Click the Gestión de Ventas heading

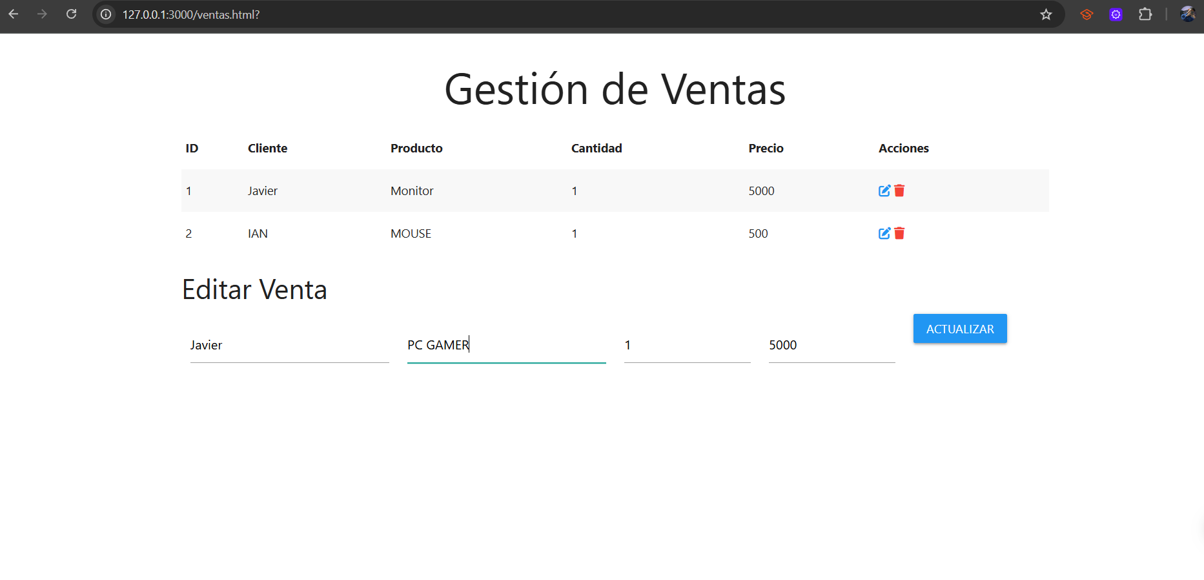pos(615,89)
